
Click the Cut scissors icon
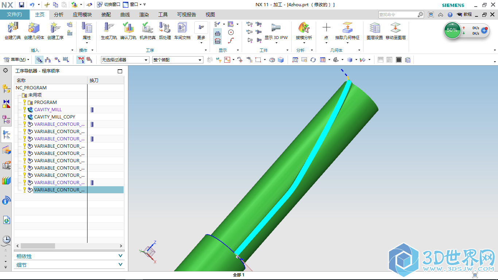(47, 5)
